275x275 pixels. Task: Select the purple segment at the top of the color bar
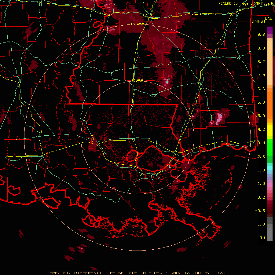(x=270, y=31)
